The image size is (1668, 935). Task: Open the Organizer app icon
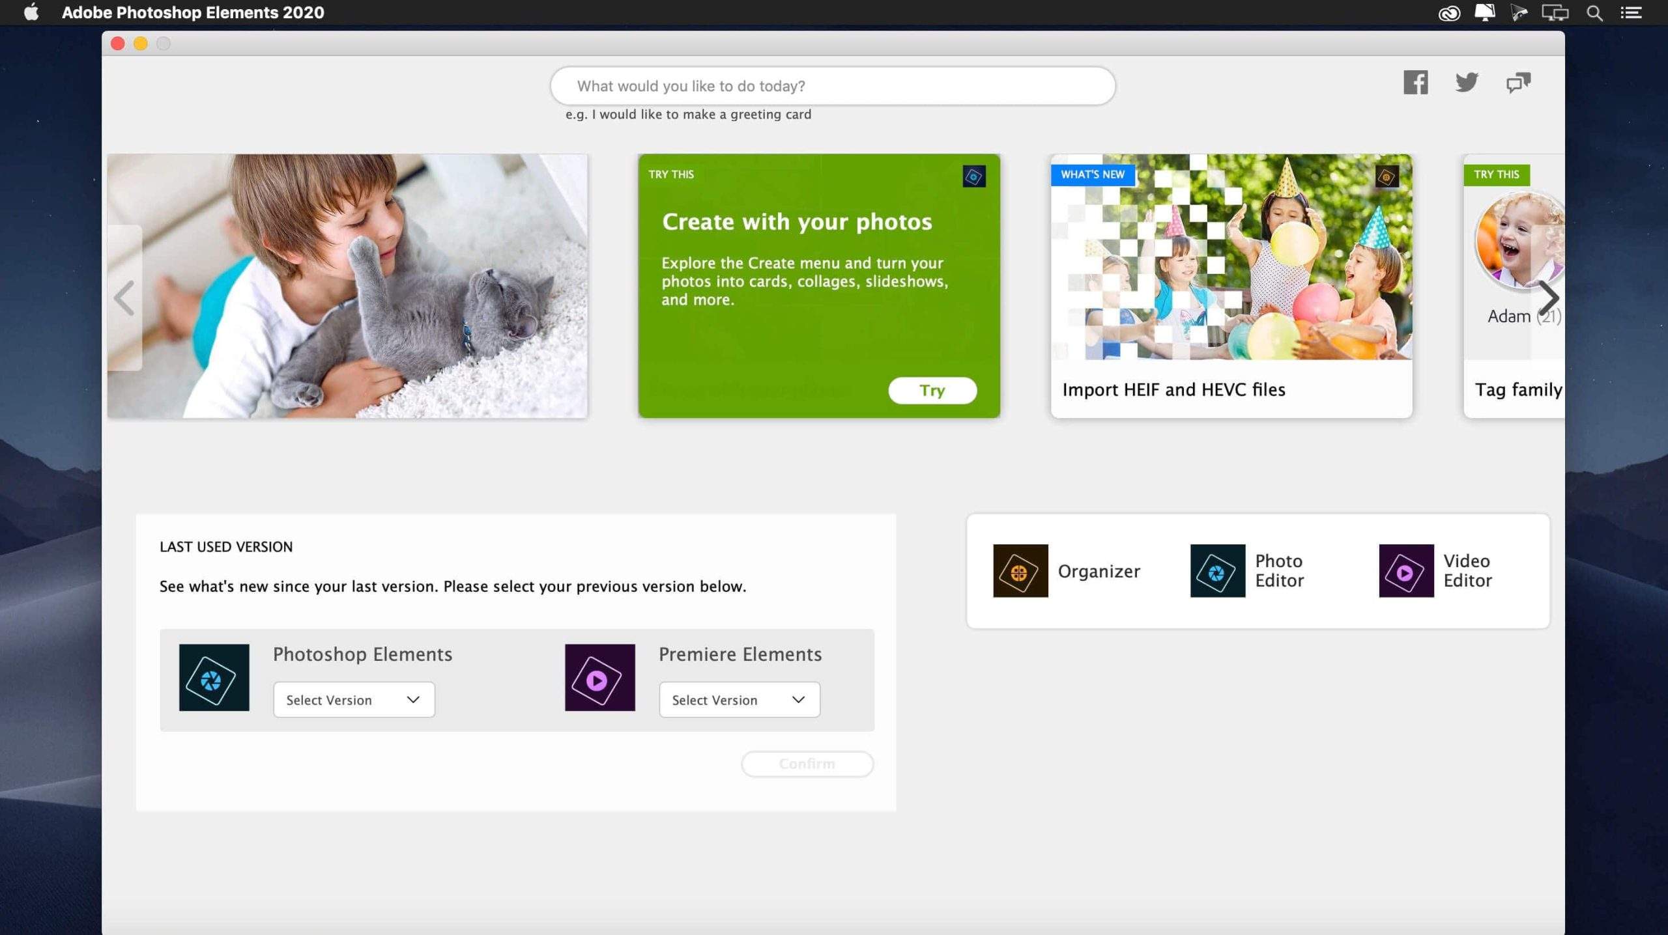[1020, 570]
